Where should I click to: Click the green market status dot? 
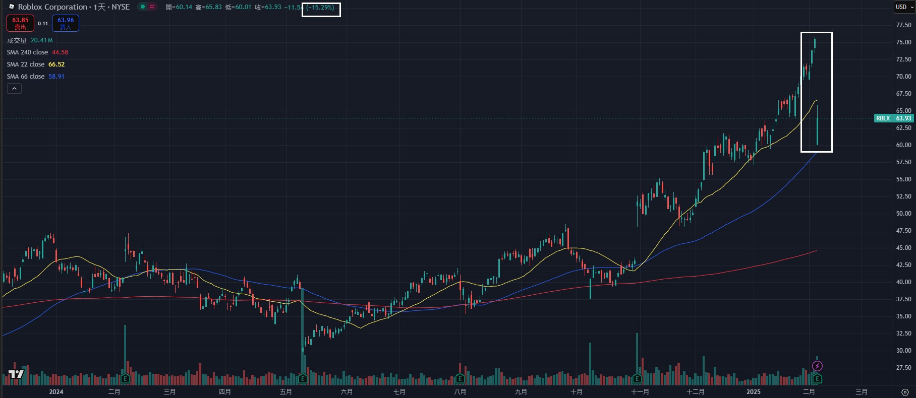(x=143, y=7)
